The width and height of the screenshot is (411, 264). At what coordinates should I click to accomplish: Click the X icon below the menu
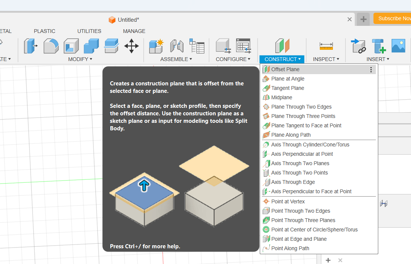[x=340, y=260]
